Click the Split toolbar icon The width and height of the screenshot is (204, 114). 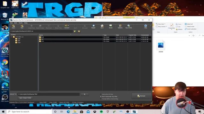[x=76, y=27]
